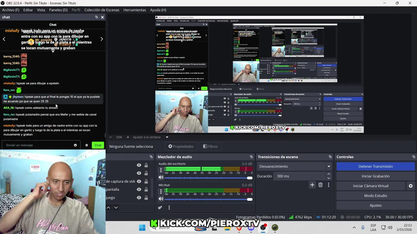The width and height of the screenshot is (417, 234).
Task: Open the emoji picker in chat
Action: 75,145
